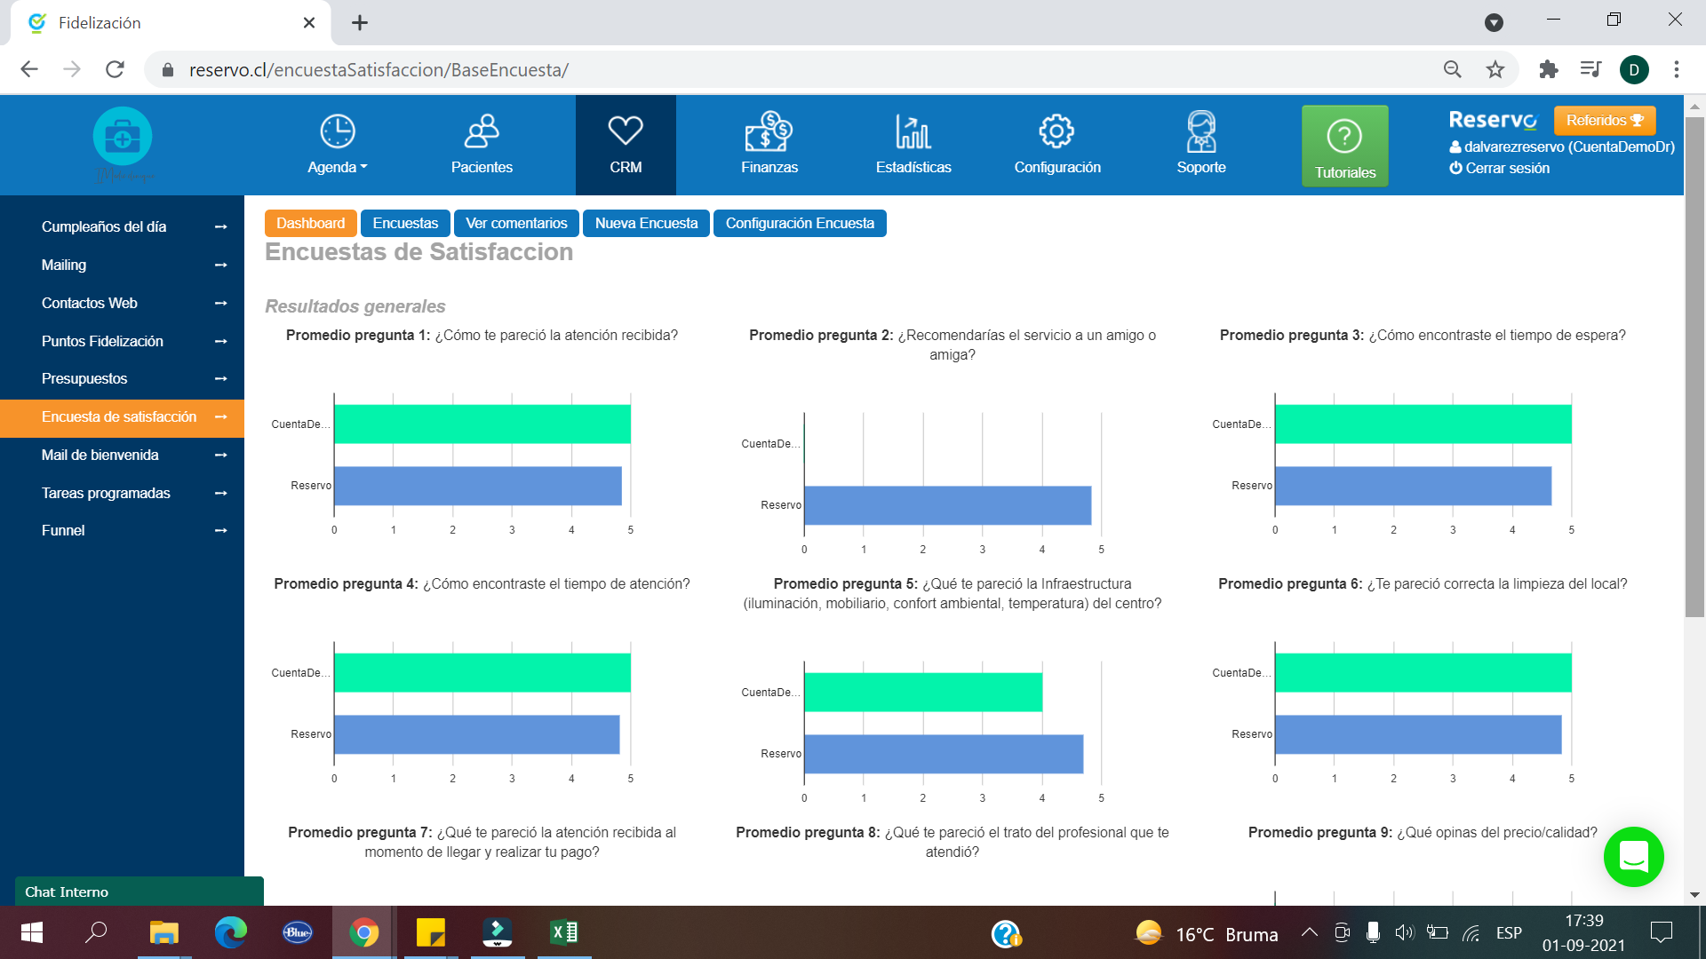Open the Ver comentarios tab
Image resolution: width=1706 pixels, height=959 pixels.
click(x=516, y=224)
